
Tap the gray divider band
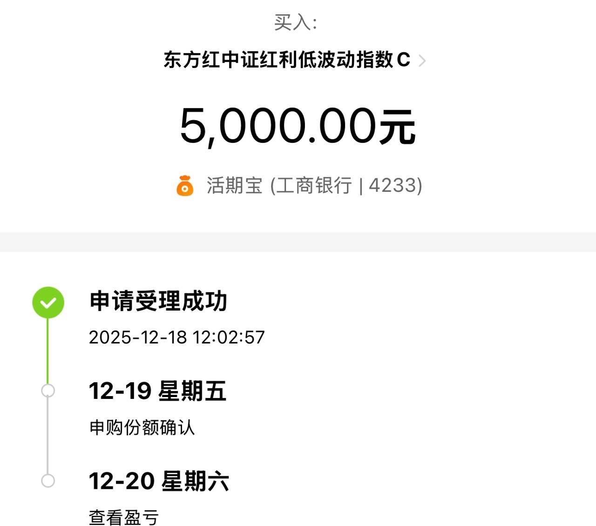tap(298, 242)
